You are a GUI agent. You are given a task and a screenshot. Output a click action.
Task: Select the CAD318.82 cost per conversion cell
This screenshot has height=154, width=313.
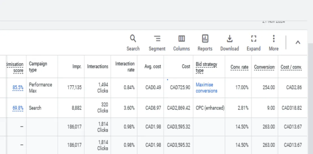(293, 108)
